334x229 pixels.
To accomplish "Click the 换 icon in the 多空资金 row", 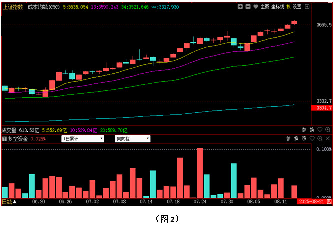I will point(296,139).
